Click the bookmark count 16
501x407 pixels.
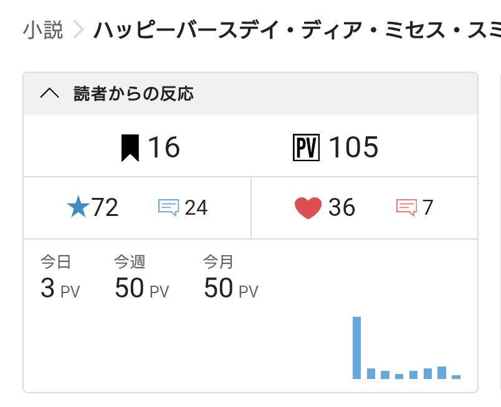(164, 148)
